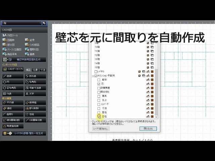Select the 15階 row in the layer list
The image size is (215, 161).
(124, 67)
